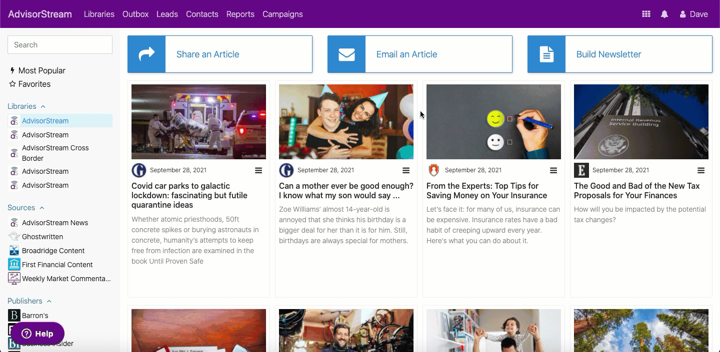Open the Contacts page
The height and width of the screenshot is (352, 720).
point(202,14)
